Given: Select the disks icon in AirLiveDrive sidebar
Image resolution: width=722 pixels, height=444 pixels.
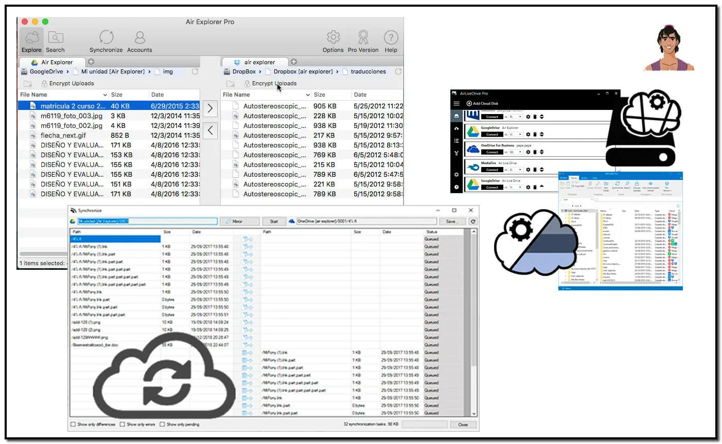Looking at the screenshot, I should pyautogui.click(x=456, y=116).
